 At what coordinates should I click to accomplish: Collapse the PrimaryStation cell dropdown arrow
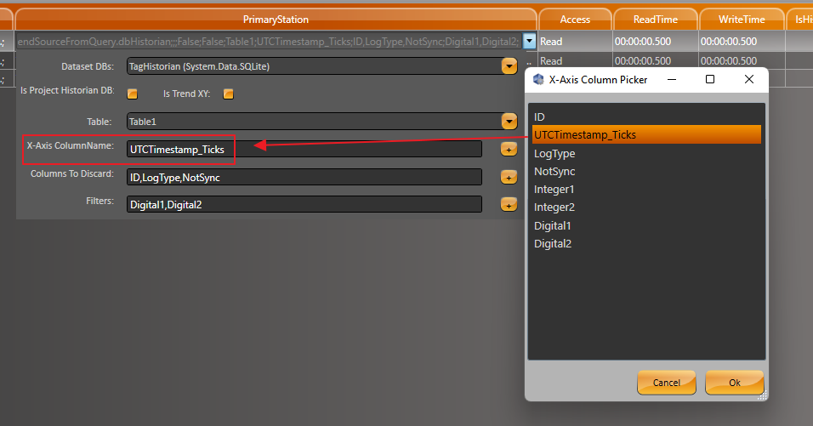pos(530,40)
